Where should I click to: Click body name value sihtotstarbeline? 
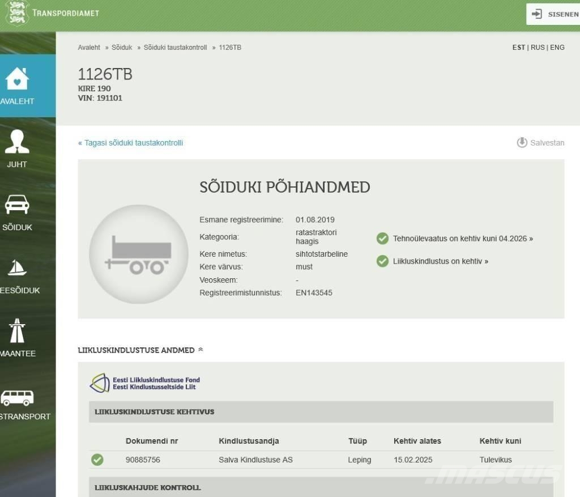(322, 254)
